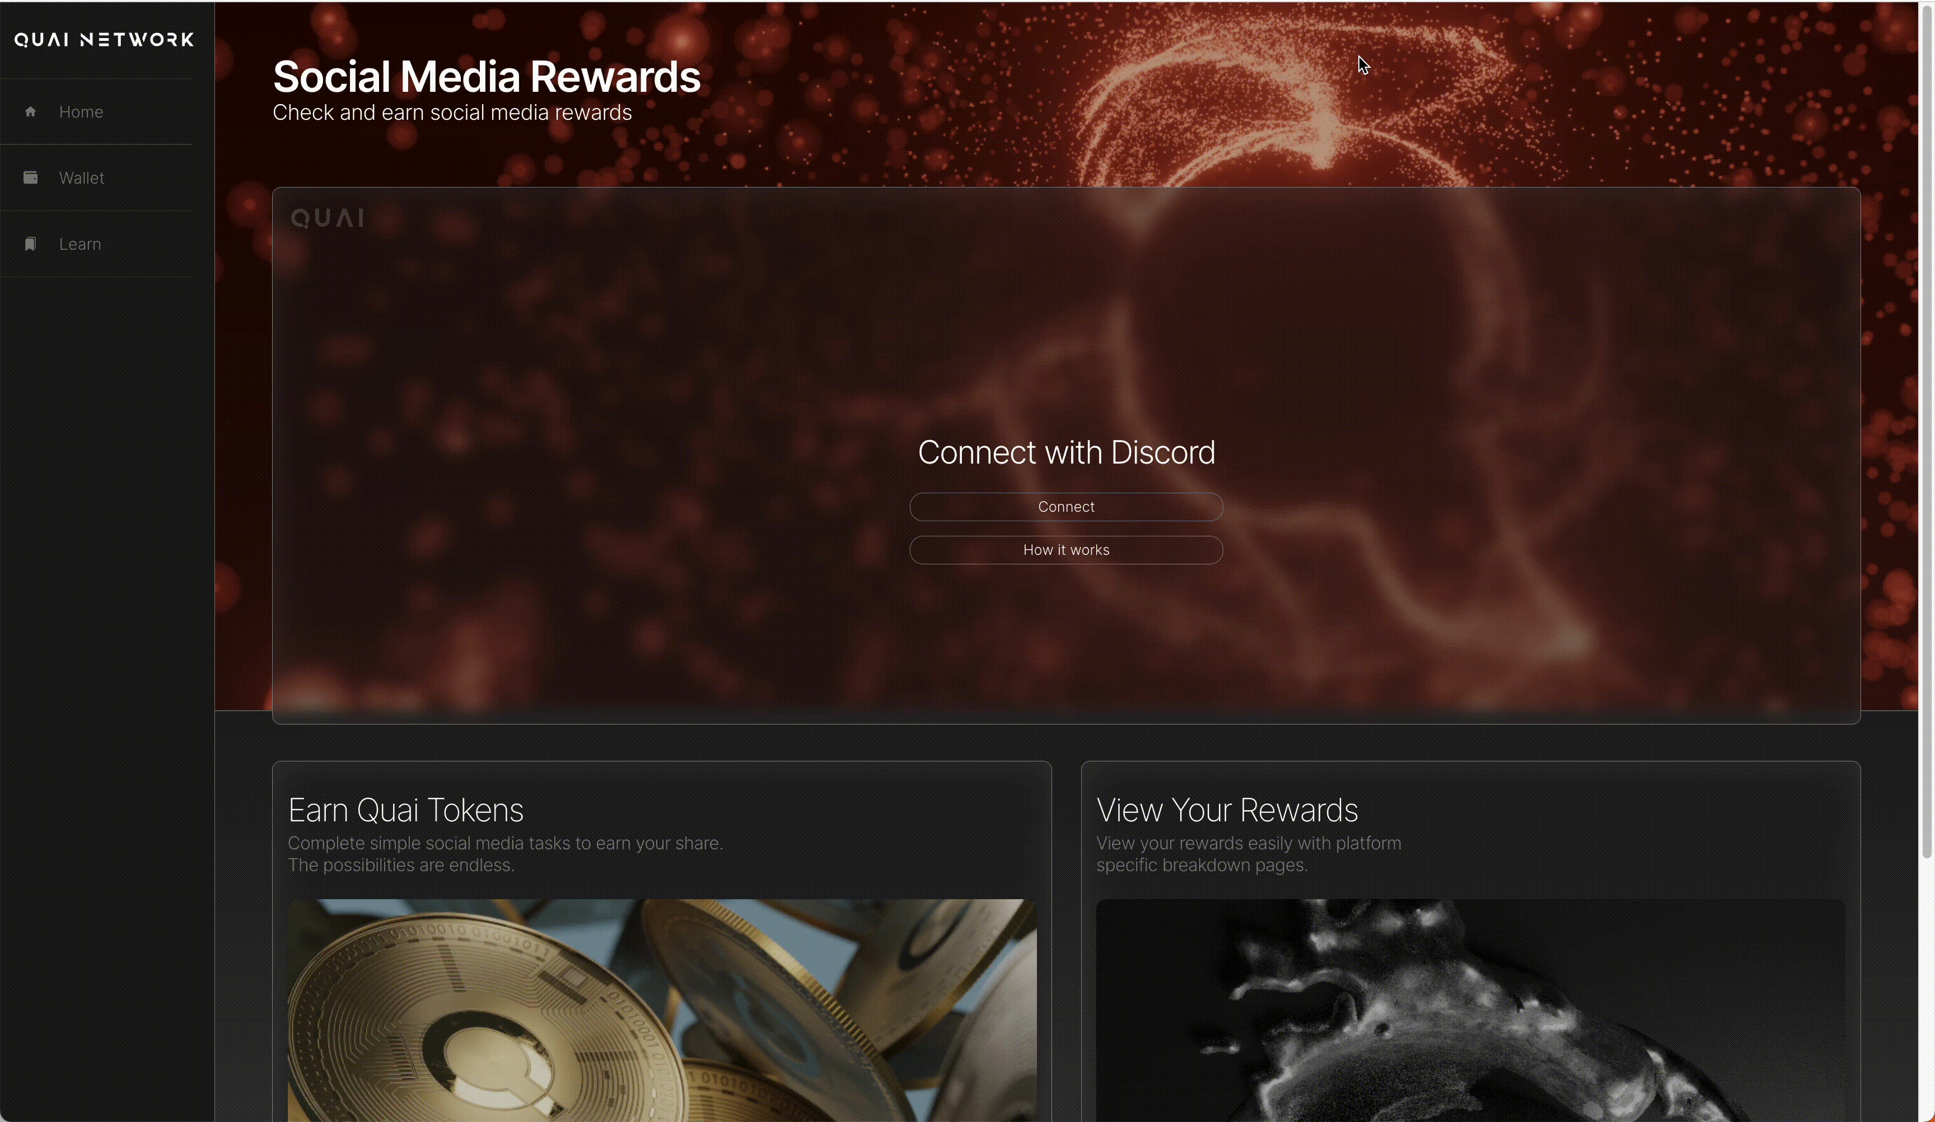Open the Home menu label
The width and height of the screenshot is (1935, 1122).
coord(81,112)
